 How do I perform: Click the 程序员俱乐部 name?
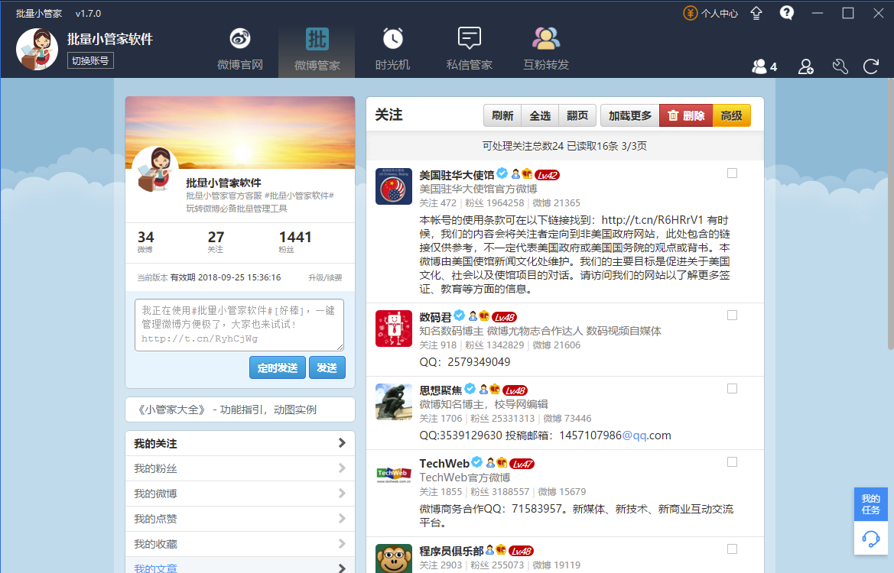(x=451, y=551)
